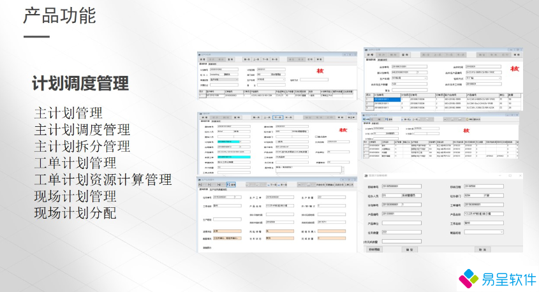Image resolution: width=539 pixels, height=292 pixels.
Task: Click 转工单 in the 通知单号 window toolbar
Action: point(351,117)
